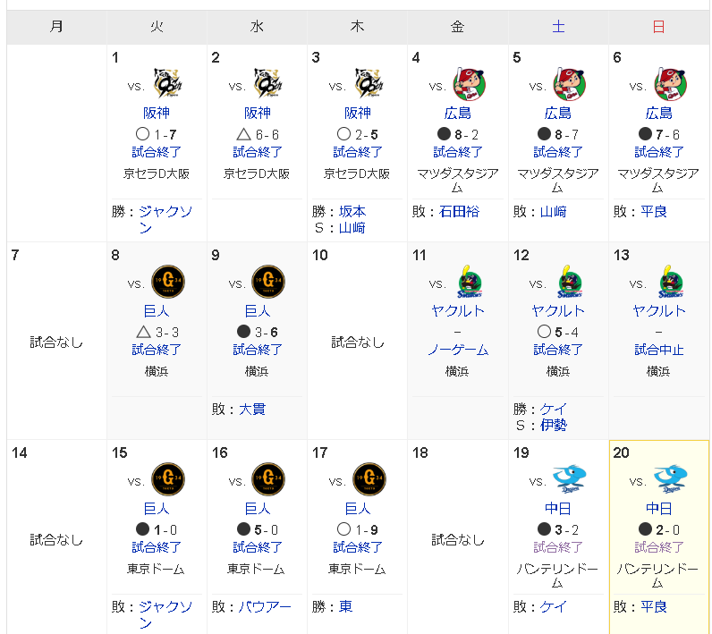This screenshot has width=712, height=634.
Task: Open 試合終了 result for the 2-5 Hanshin game
Action: click(x=358, y=152)
